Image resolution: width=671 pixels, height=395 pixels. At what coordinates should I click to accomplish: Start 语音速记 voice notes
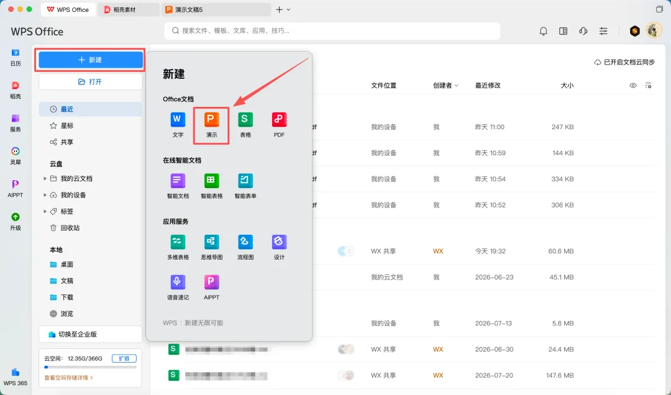178,287
